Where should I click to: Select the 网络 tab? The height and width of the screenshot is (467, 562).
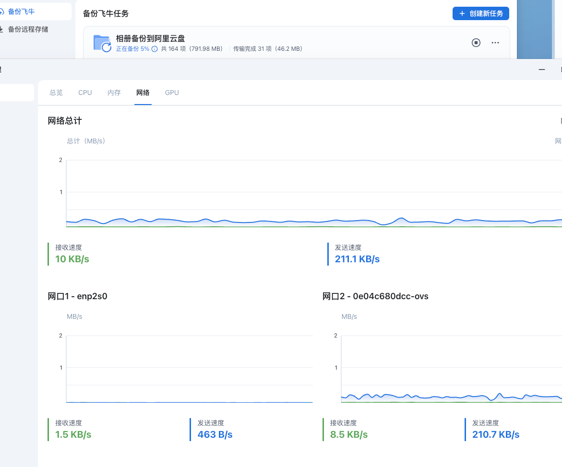click(x=143, y=93)
